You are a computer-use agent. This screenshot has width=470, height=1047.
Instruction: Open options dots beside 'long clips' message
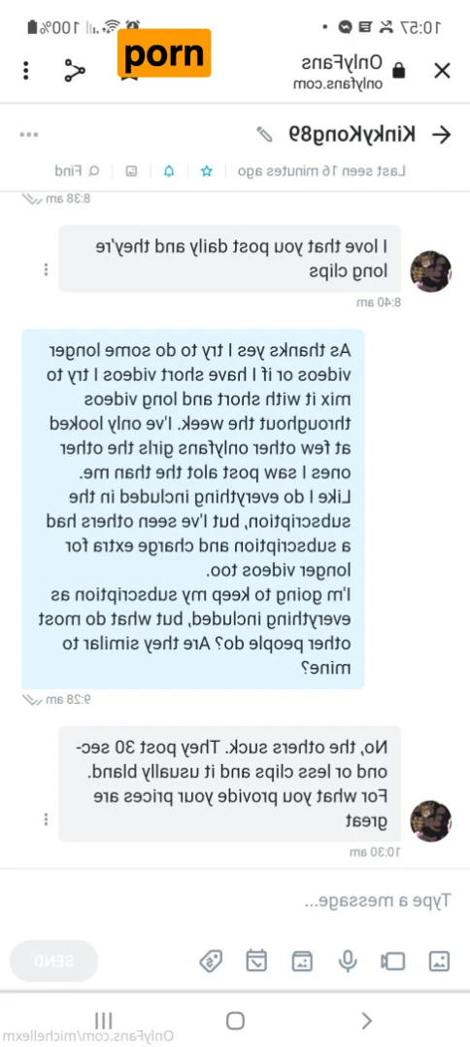pyautogui.click(x=46, y=269)
